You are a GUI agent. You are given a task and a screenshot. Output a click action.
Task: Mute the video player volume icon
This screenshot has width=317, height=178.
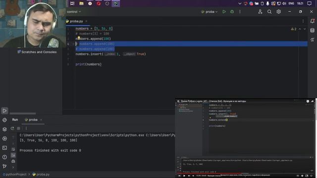coord(193,176)
